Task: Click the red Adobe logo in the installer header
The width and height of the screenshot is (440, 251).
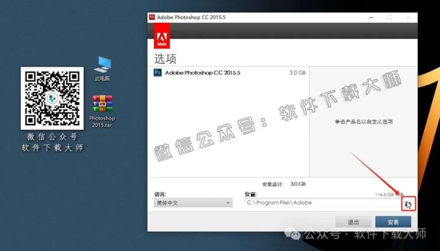Action: tap(162, 37)
